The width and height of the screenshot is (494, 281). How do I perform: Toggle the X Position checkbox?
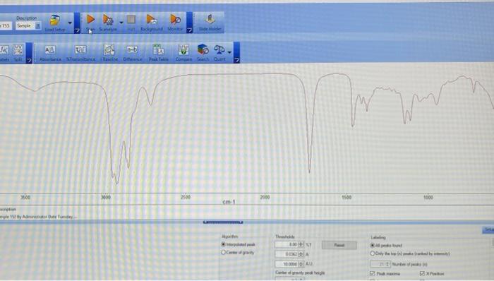422,273
